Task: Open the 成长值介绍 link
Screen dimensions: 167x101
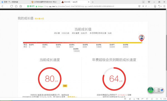Action: click(x=39, y=19)
